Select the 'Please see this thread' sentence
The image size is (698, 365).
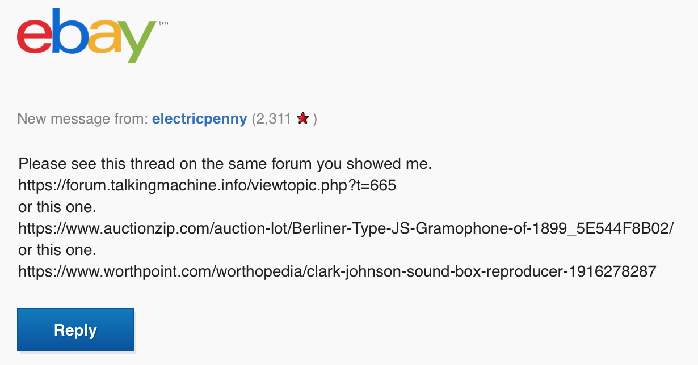225,164
